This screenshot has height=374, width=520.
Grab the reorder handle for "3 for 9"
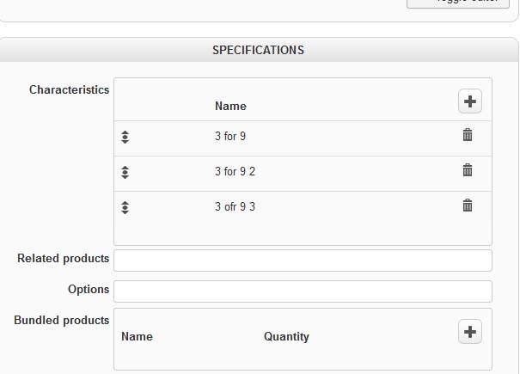(125, 137)
